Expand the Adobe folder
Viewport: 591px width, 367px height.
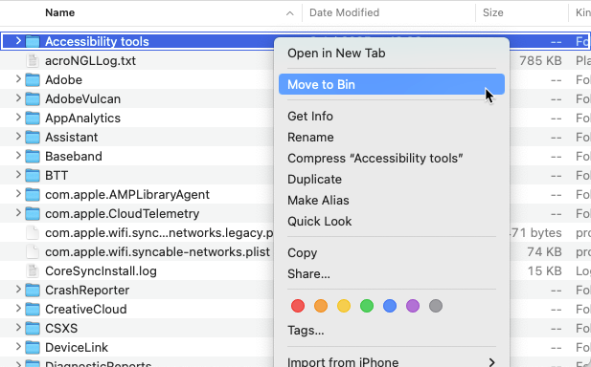(18, 79)
